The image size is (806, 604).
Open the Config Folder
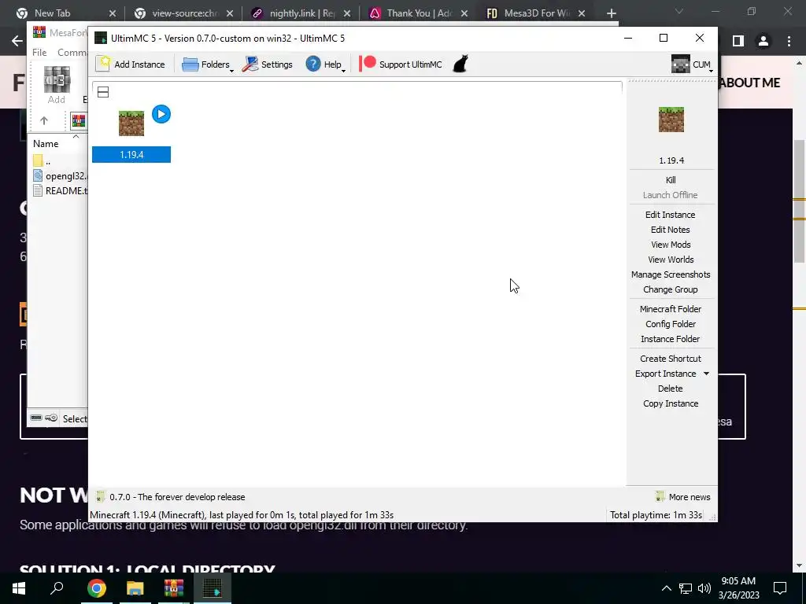tap(671, 323)
